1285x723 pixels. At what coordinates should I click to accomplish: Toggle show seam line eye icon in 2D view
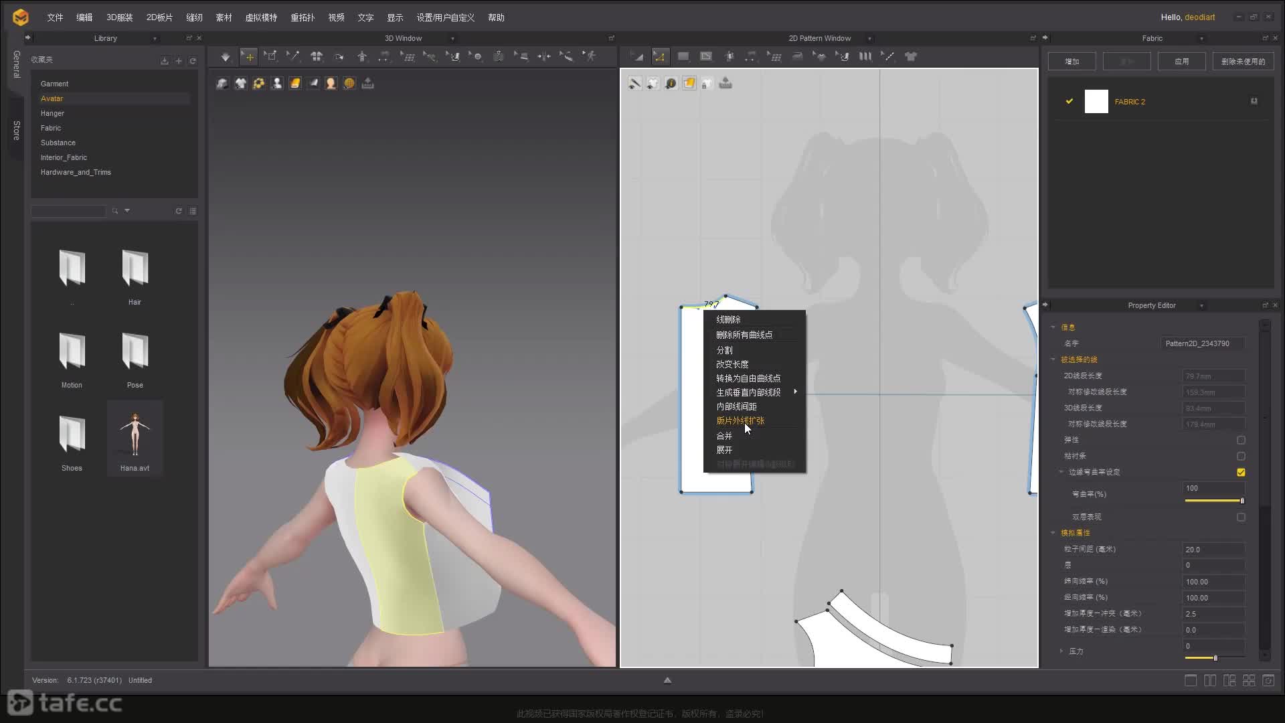634,83
